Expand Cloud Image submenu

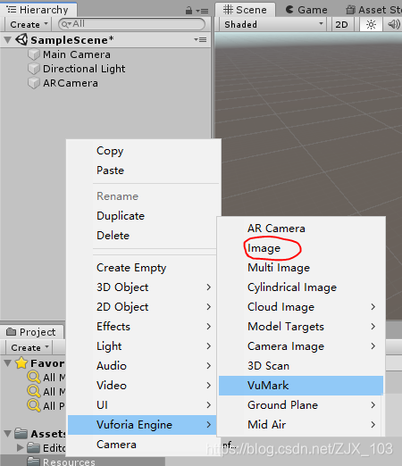pos(301,307)
